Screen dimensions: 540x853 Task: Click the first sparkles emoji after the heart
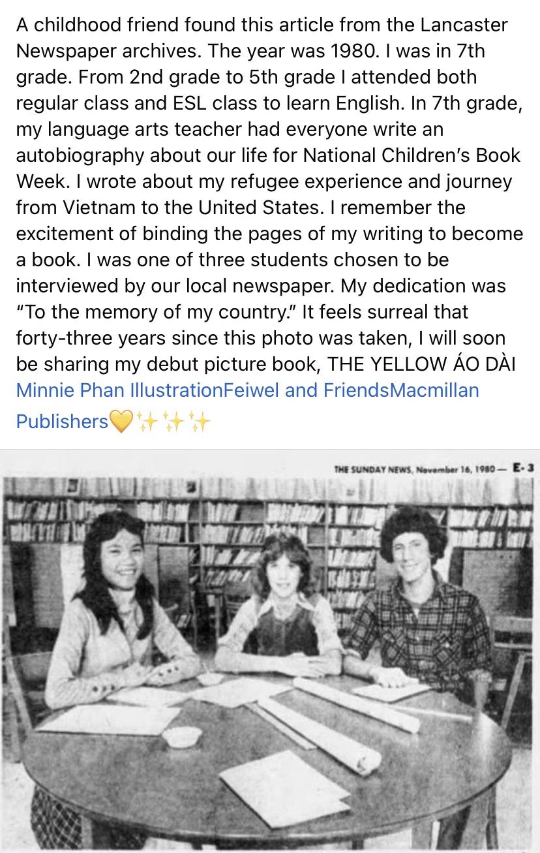click(146, 422)
